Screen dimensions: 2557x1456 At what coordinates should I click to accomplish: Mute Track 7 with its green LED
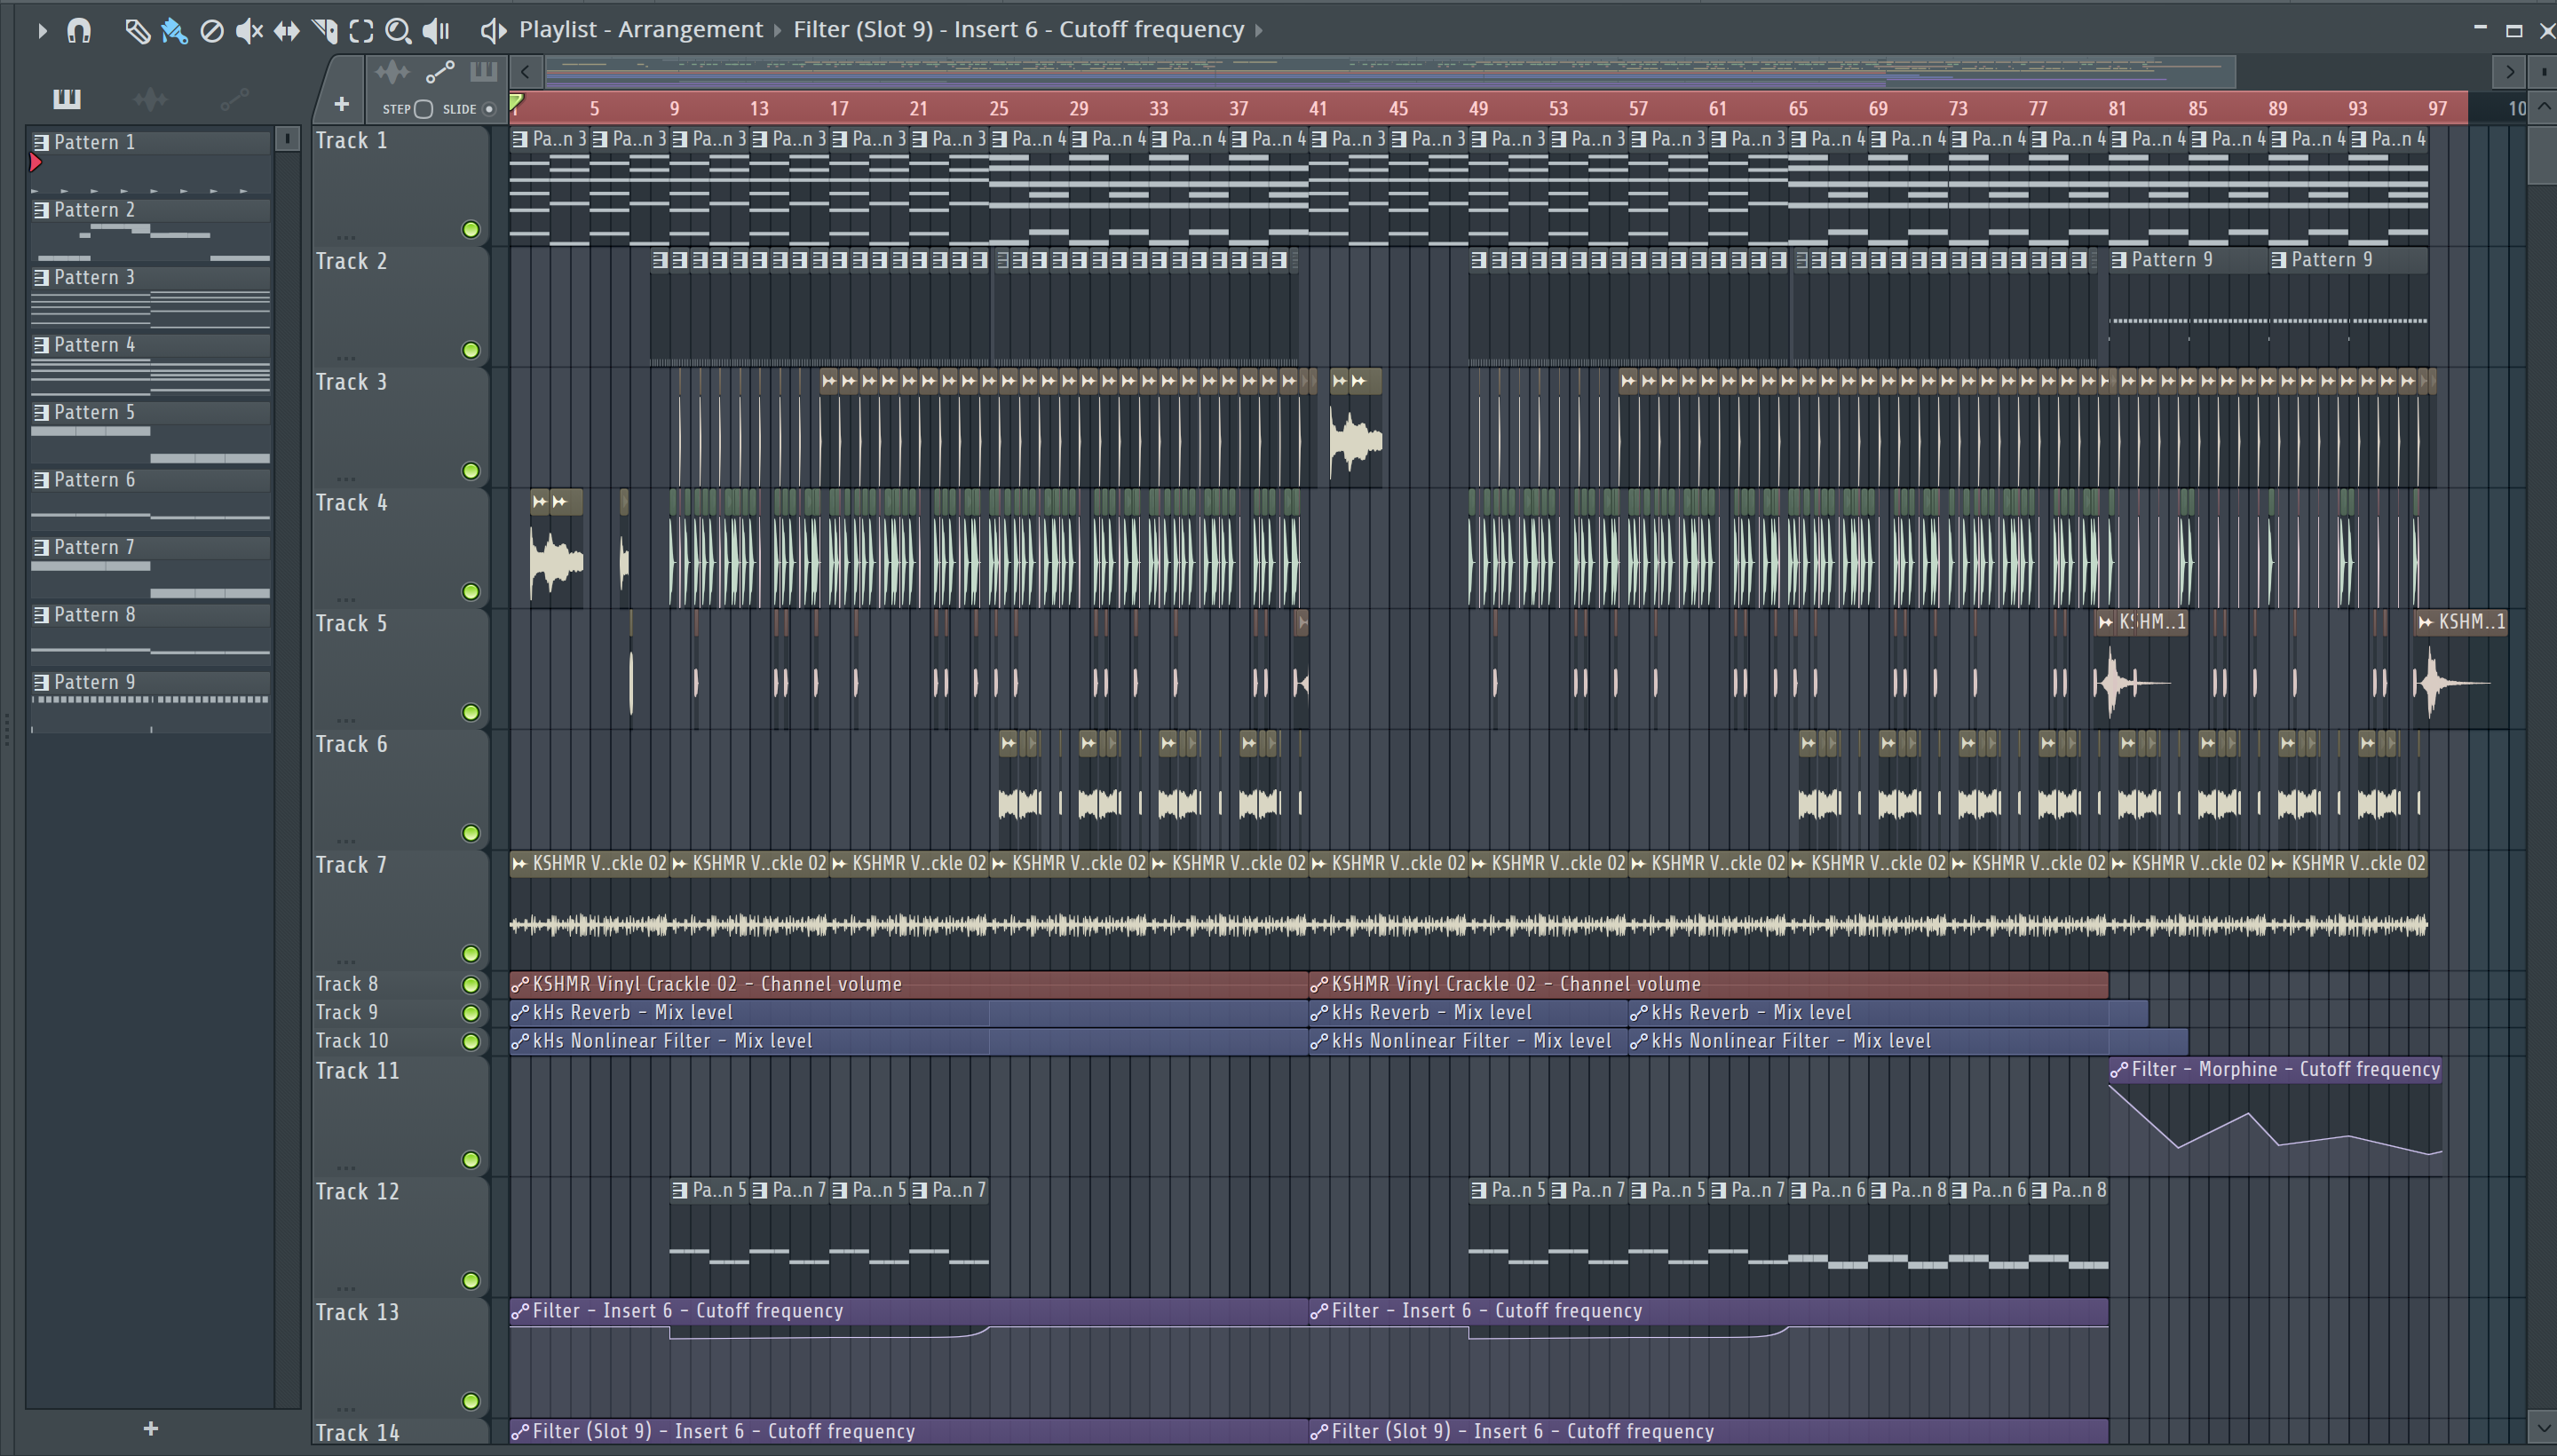click(471, 954)
